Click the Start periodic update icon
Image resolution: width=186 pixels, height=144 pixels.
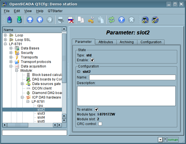point(122,20)
